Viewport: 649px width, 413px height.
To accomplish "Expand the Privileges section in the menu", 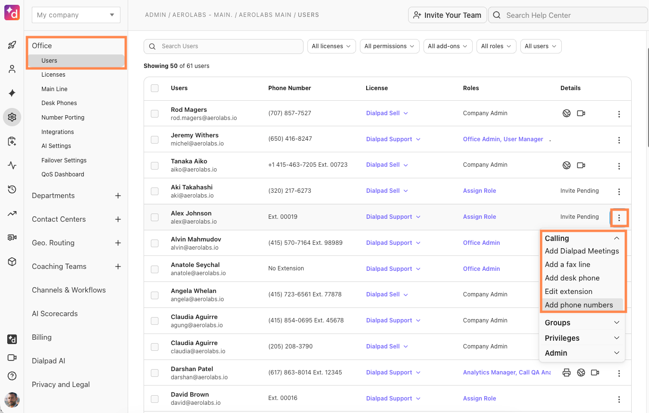I will click(582, 338).
